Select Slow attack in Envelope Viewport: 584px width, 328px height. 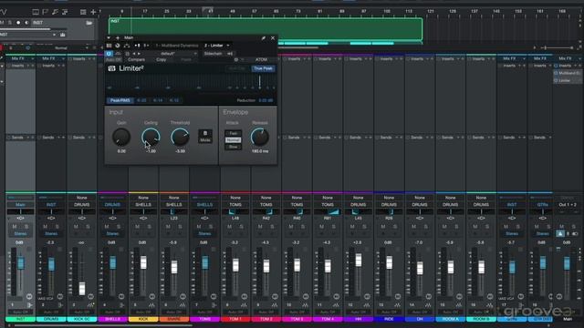pyautogui.click(x=234, y=147)
